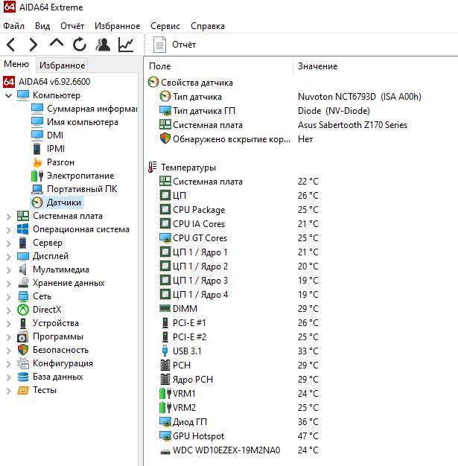Expand the Операционная система tree node
This screenshot has height=466, width=458.
coord(9,230)
